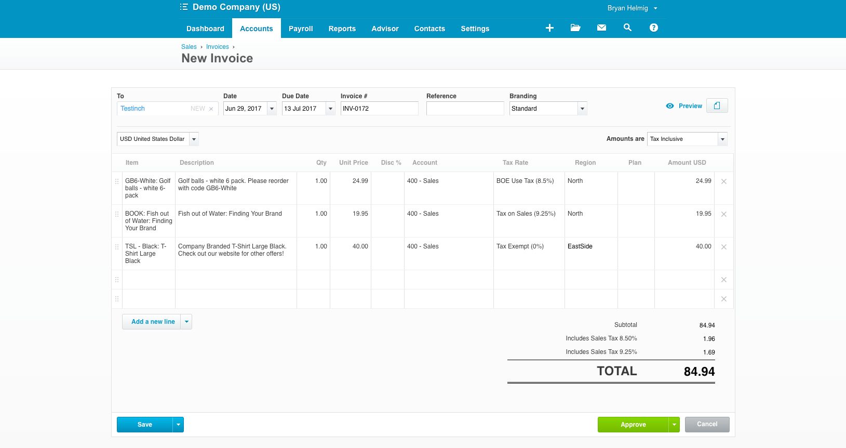Click the Invoices breadcrumb link
Screen dimensions: 846x448
pyautogui.click(x=217, y=47)
